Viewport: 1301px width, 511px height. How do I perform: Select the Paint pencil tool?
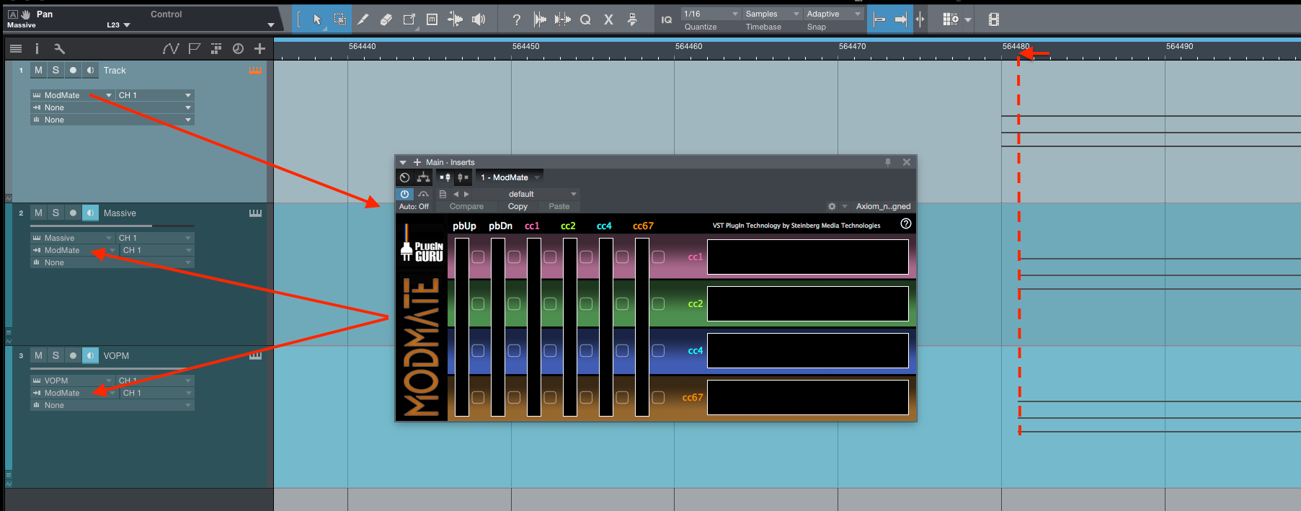pos(363,19)
